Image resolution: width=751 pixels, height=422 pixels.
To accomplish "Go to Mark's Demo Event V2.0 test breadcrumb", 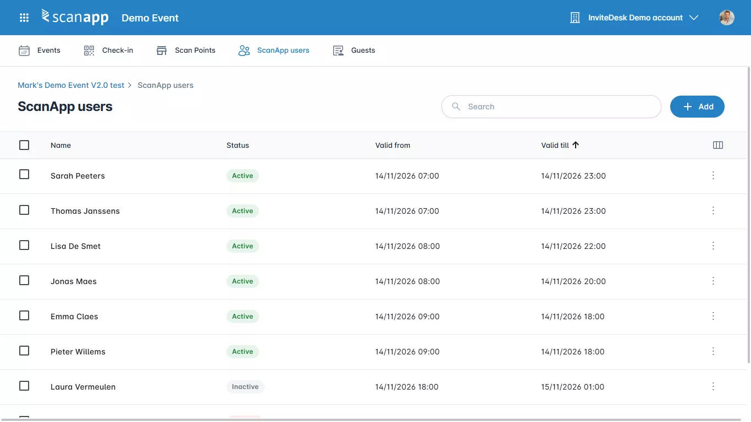I will (x=71, y=85).
